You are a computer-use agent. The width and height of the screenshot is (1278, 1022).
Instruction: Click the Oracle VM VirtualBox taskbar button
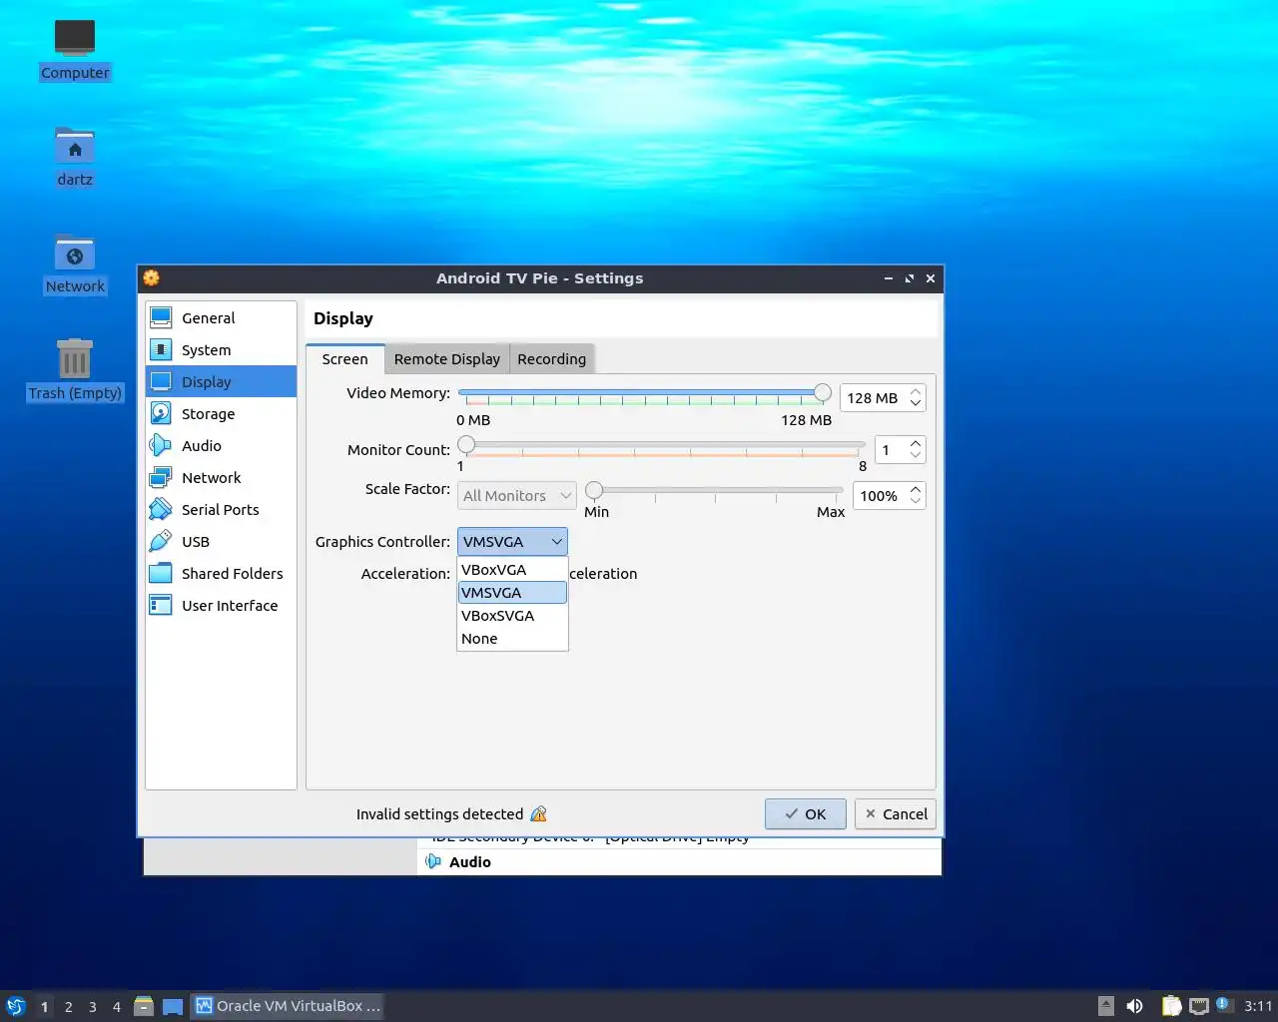(289, 1006)
